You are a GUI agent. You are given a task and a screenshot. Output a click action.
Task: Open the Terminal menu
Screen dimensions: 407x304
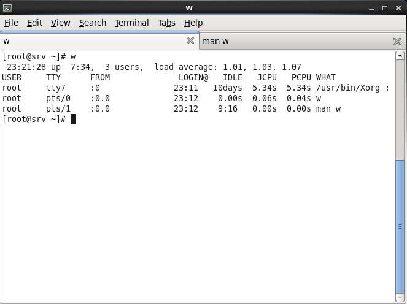pos(131,23)
